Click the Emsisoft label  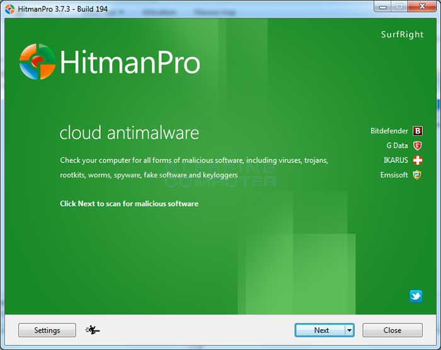[394, 175]
